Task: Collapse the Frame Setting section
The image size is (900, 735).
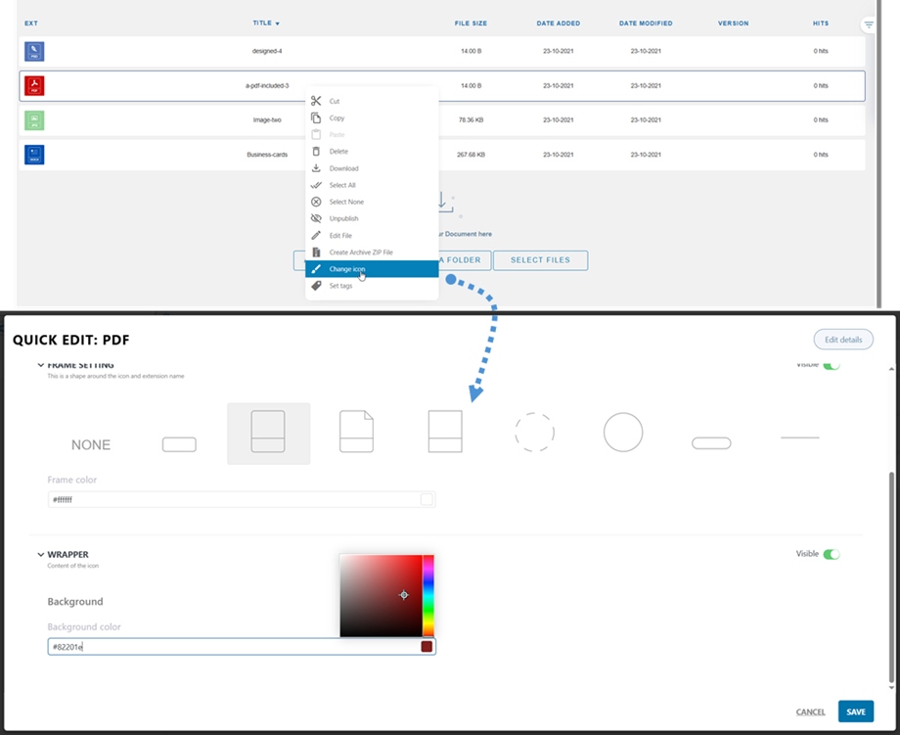Action: pos(41,365)
